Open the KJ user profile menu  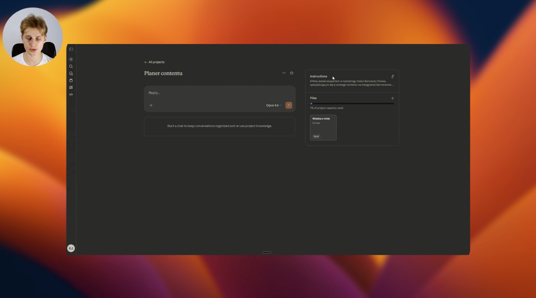click(x=71, y=248)
